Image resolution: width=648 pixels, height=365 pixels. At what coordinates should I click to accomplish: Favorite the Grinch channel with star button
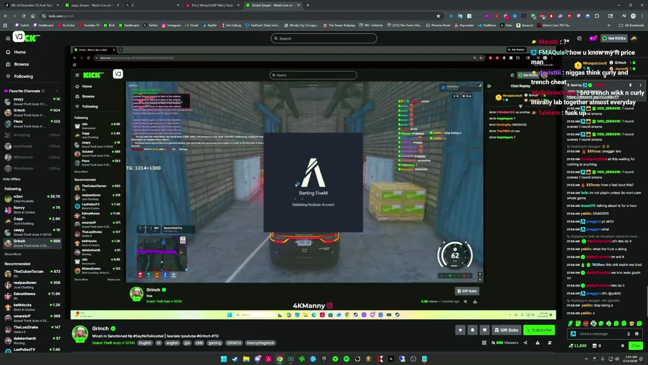460,330
